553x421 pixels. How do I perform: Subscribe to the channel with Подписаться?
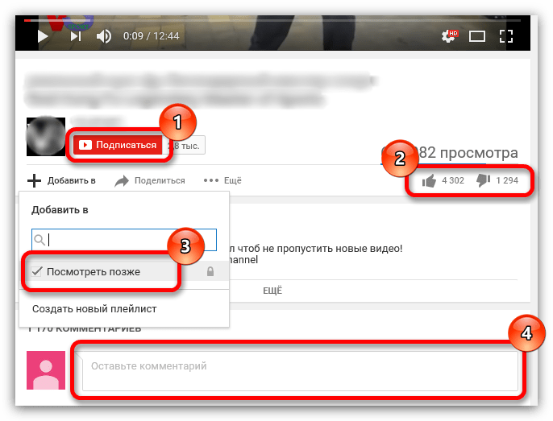pyautogui.click(x=118, y=145)
